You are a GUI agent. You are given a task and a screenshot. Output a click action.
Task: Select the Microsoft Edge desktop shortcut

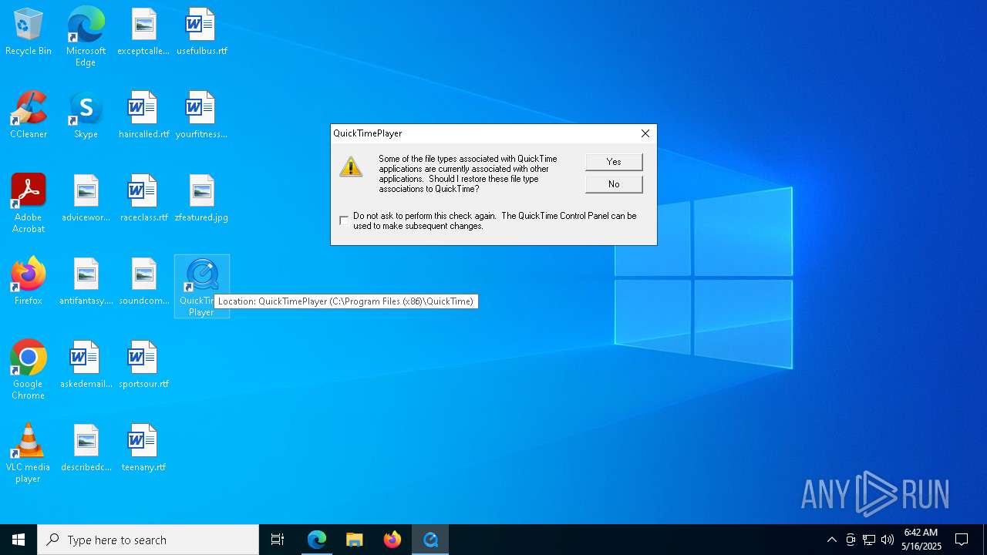(86, 37)
